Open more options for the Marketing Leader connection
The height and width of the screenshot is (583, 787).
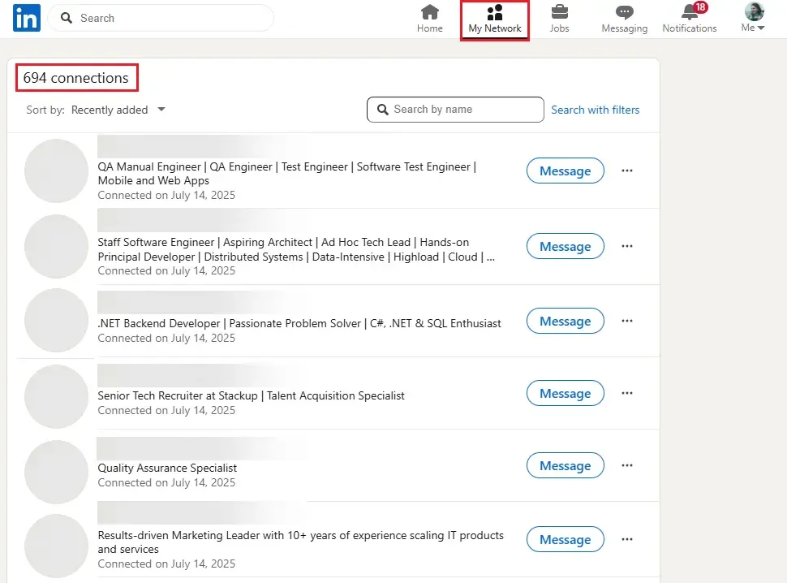click(626, 539)
